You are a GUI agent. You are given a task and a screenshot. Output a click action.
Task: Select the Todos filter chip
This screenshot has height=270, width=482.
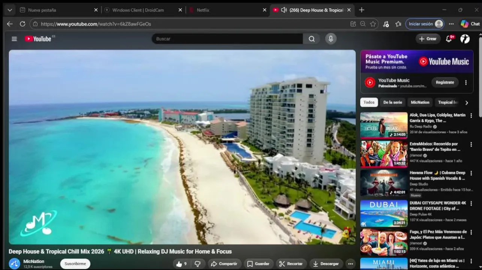click(369, 102)
